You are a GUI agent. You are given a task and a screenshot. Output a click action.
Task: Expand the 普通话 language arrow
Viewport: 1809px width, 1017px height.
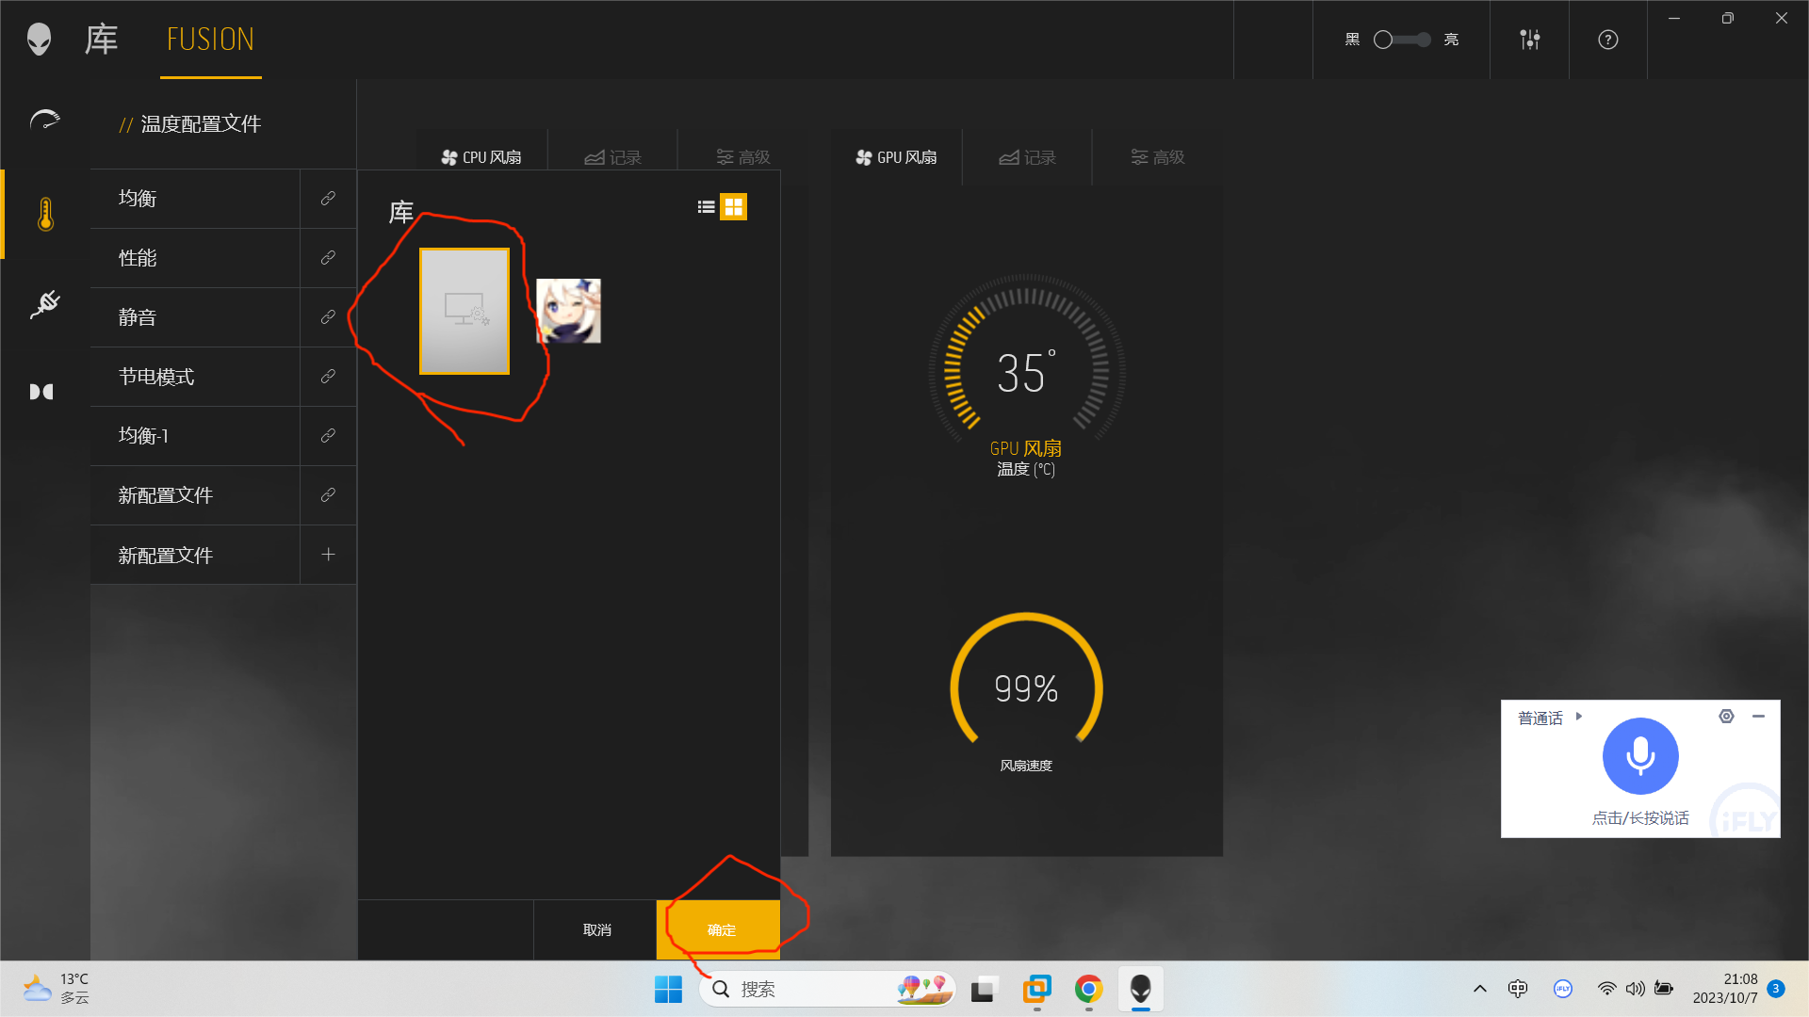(x=1579, y=717)
